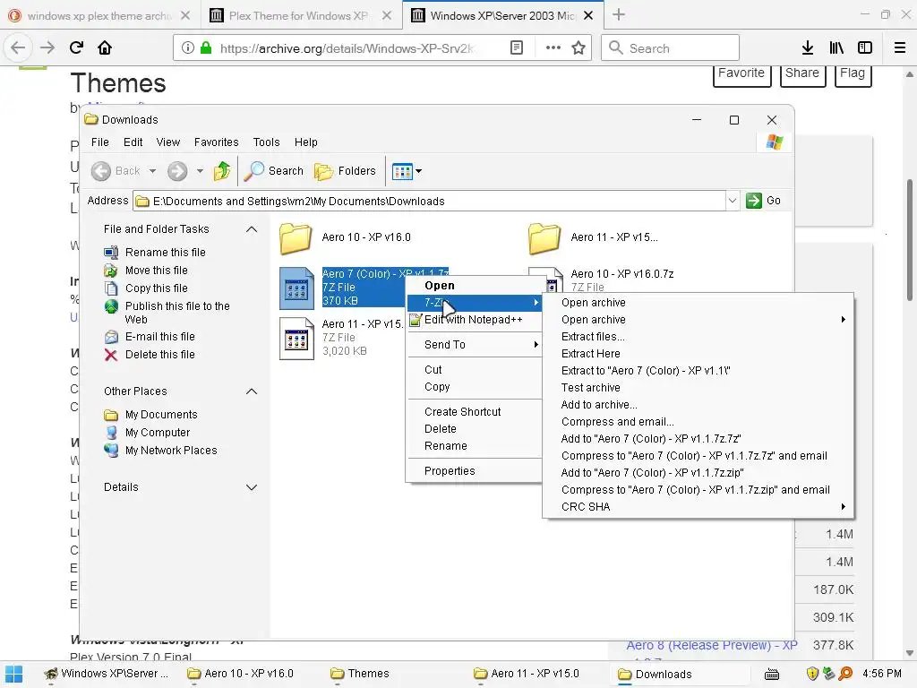This screenshot has height=688, width=917.
Task: Click the Favorite button on archive.org
Action: pyautogui.click(x=741, y=75)
